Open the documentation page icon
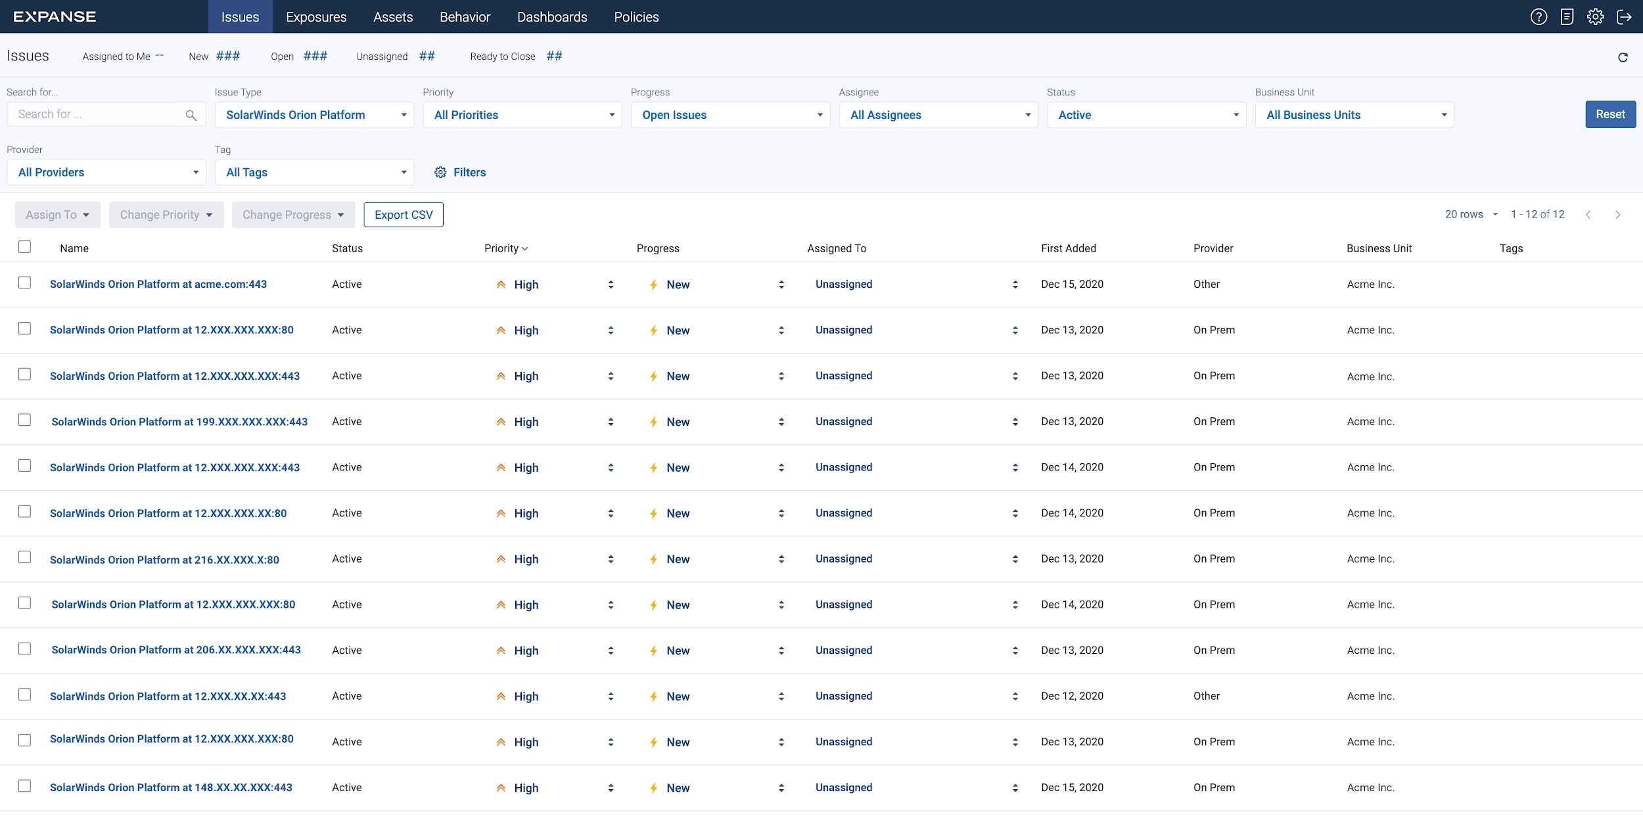This screenshot has height=822, width=1643. pos(1567,17)
